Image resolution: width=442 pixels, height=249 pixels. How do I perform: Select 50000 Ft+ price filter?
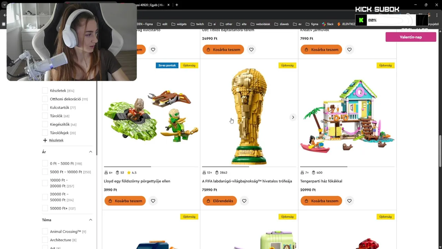[45, 208]
